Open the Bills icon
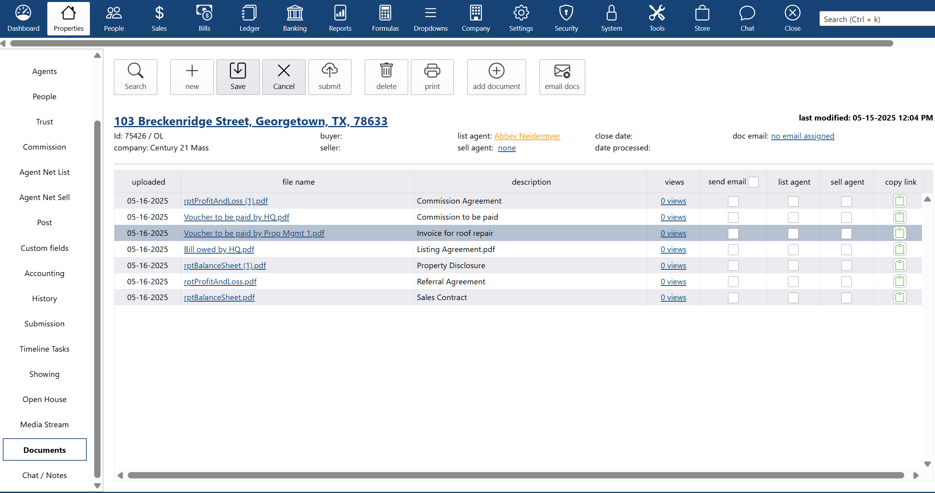 pos(204,19)
